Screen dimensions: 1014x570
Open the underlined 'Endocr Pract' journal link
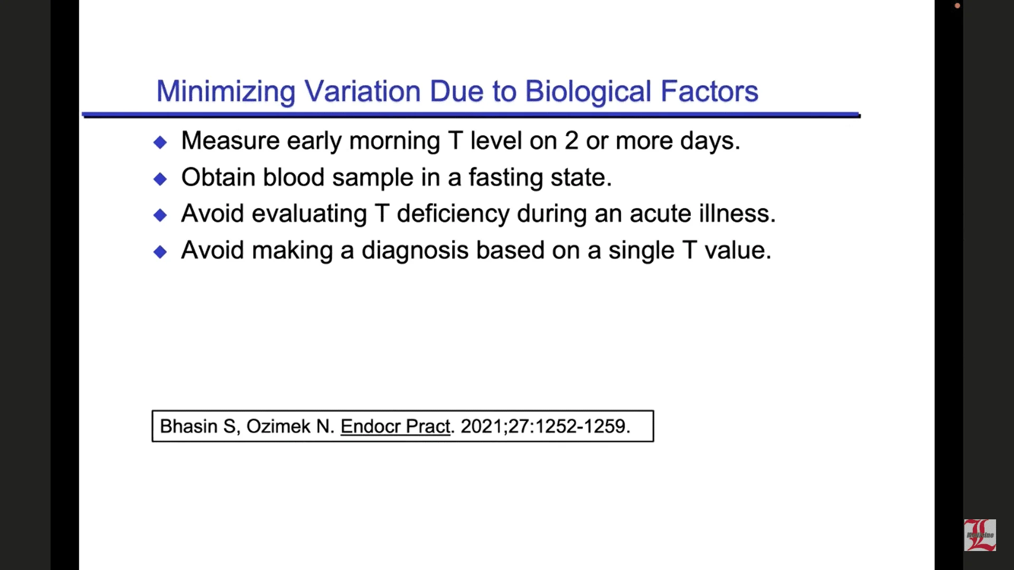pyautogui.click(x=395, y=426)
